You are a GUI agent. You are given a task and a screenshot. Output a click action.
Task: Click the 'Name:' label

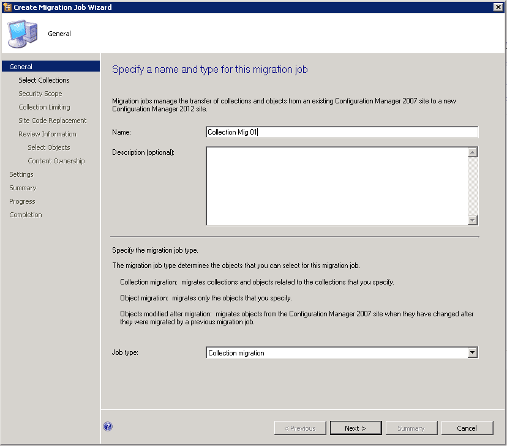tap(122, 132)
